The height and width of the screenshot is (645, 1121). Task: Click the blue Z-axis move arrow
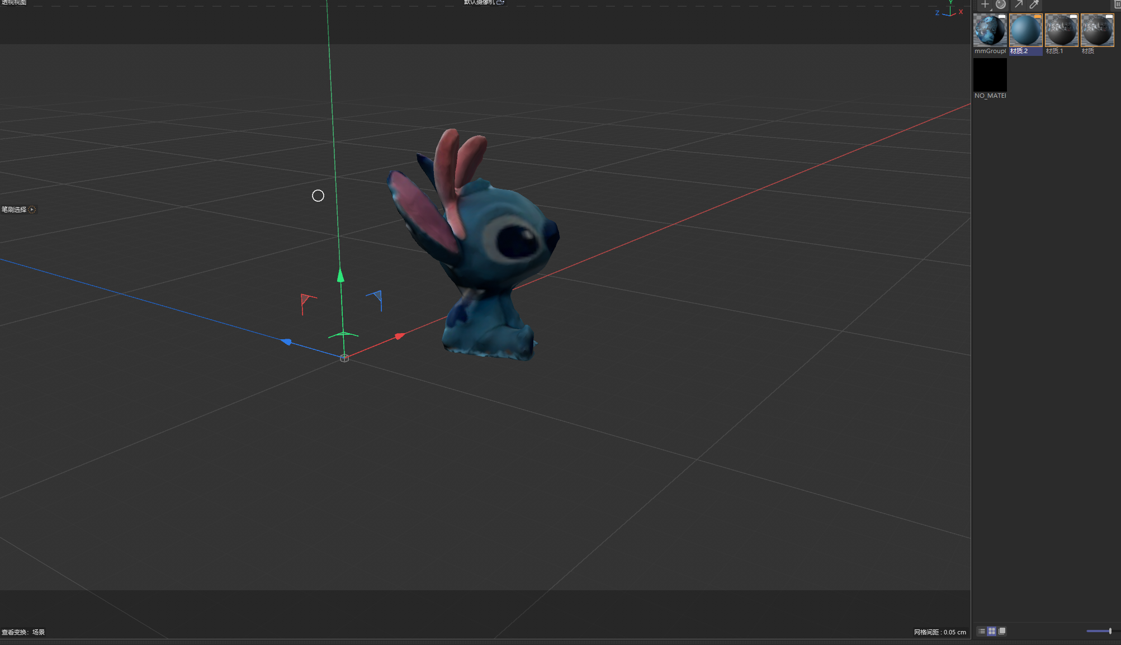pyautogui.click(x=286, y=342)
